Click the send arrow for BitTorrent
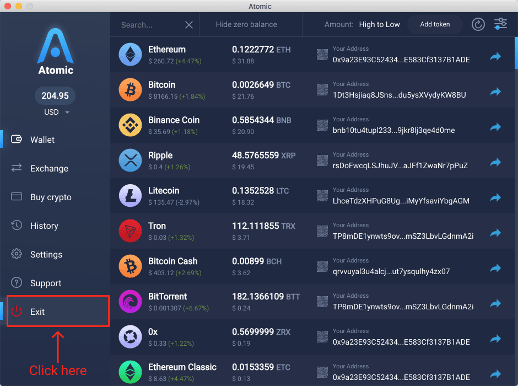Viewport: 518px width, 386px height. pos(495,304)
